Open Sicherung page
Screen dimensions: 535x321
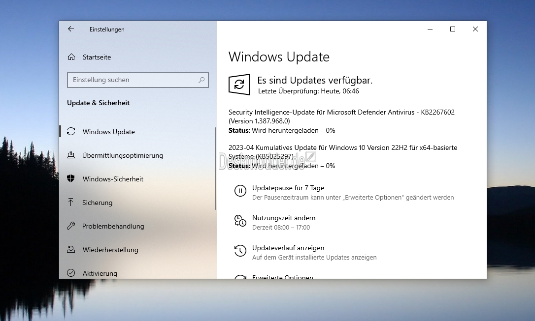(x=97, y=203)
